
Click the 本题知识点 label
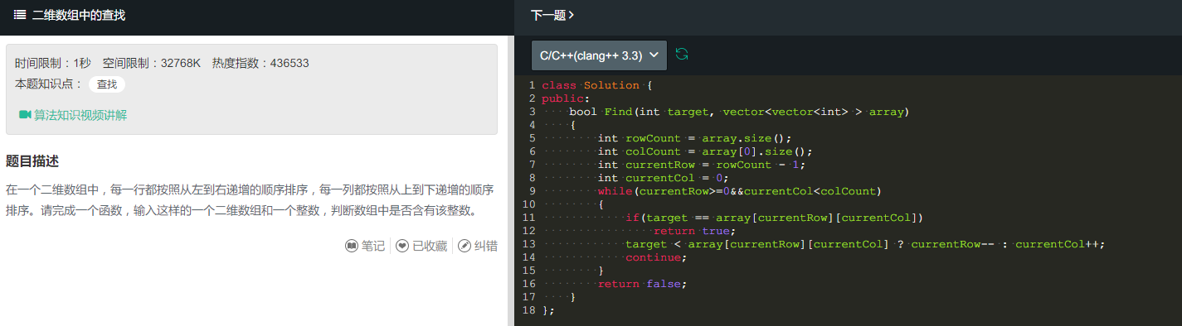[49, 84]
